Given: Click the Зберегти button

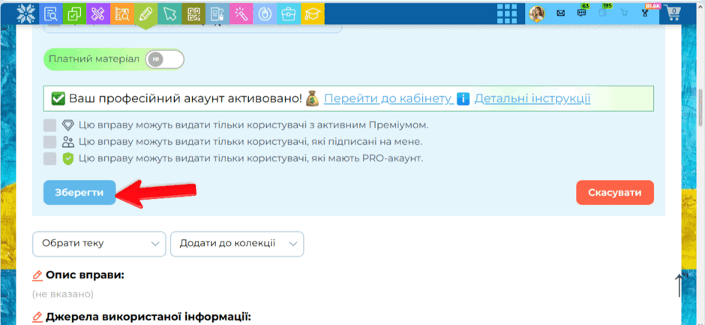Looking at the screenshot, I should [x=79, y=193].
